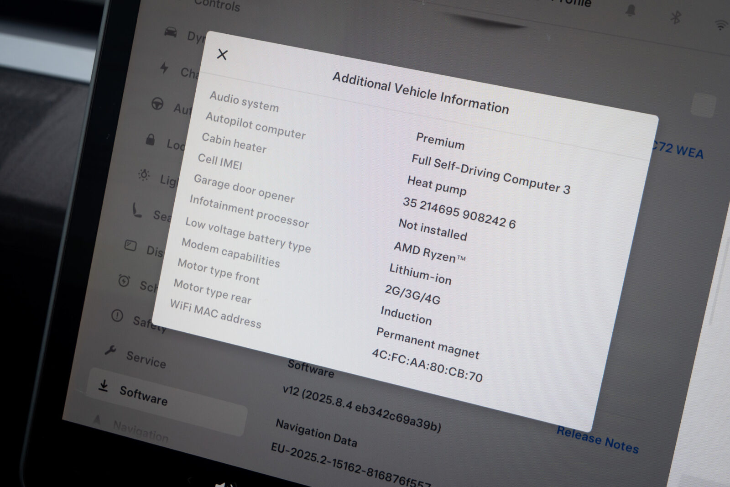730x487 pixels.
Task: Tap the MAC address '4C:FC:AA:80:CB:70'
Action: click(x=427, y=365)
